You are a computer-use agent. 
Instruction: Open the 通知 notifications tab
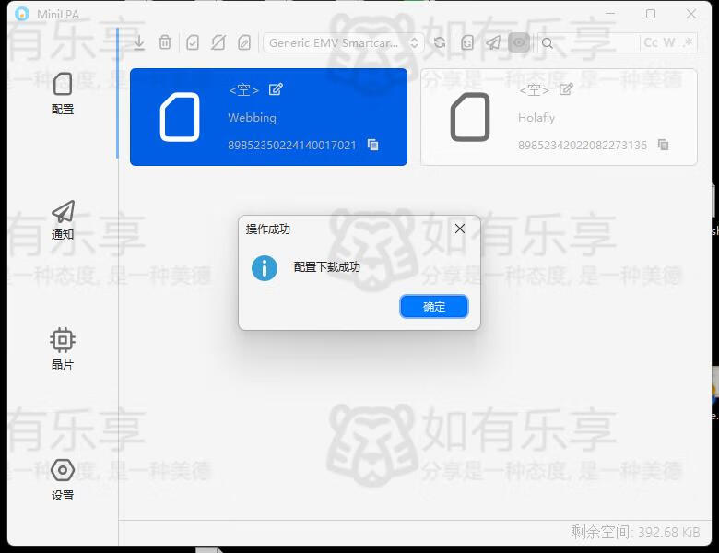[63, 219]
